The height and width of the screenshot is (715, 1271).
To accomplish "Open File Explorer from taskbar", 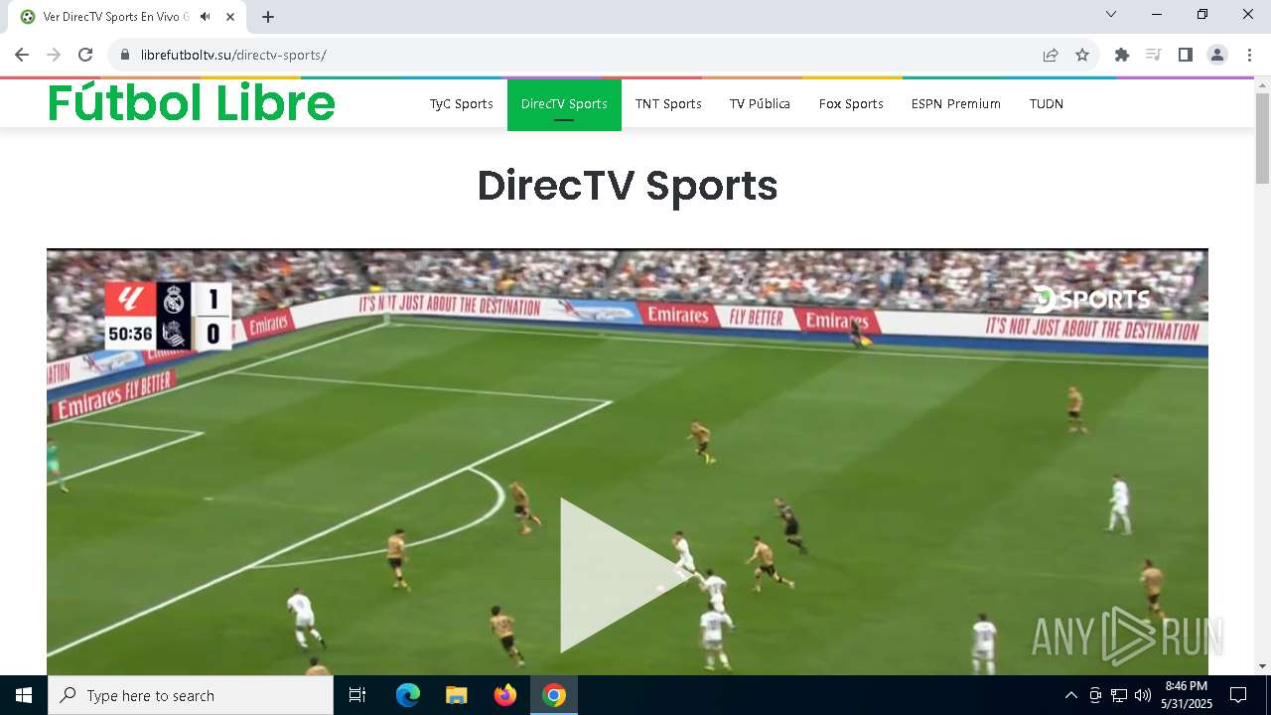I will coord(457,695).
